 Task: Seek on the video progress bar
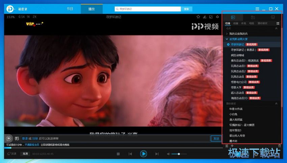[x=113, y=148]
